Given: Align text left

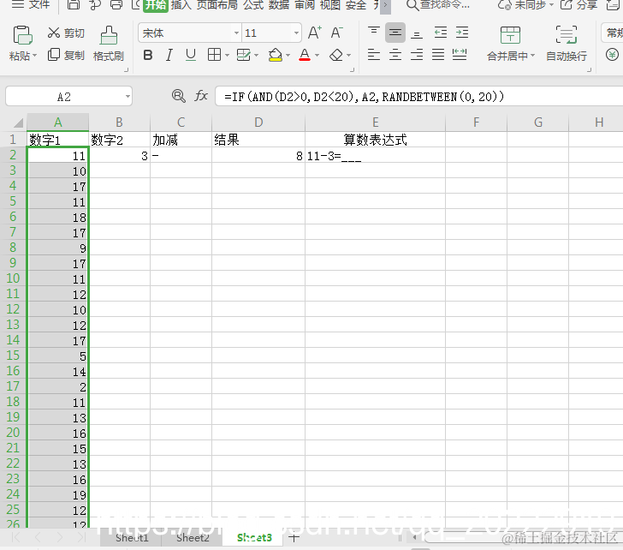Looking at the screenshot, I should coord(373,55).
